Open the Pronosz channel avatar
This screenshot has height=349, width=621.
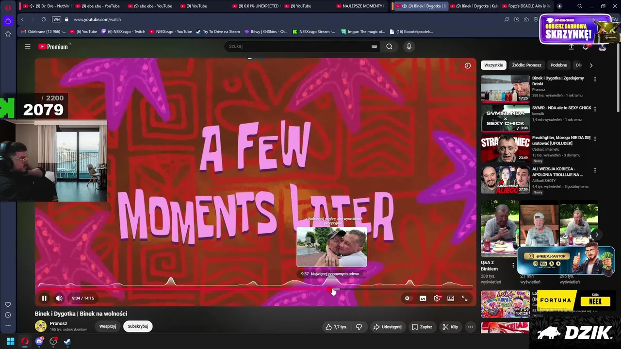[x=41, y=326]
